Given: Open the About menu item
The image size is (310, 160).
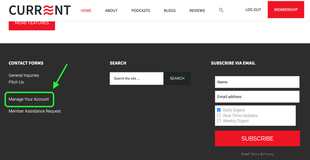Looking at the screenshot, I should tap(111, 11).
